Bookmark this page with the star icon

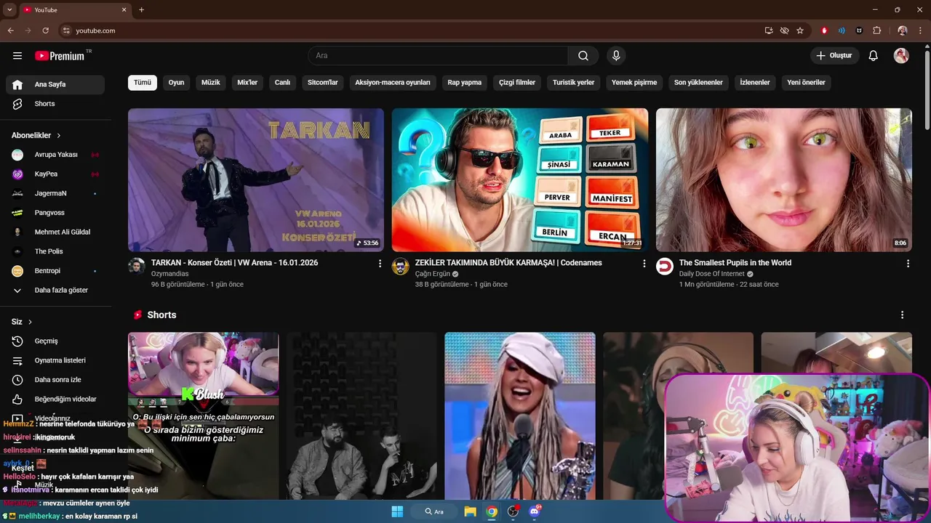pyautogui.click(x=800, y=31)
